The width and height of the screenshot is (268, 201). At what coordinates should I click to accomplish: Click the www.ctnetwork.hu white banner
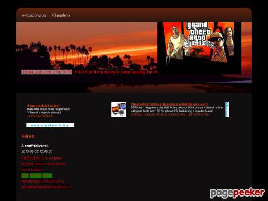[50, 125]
